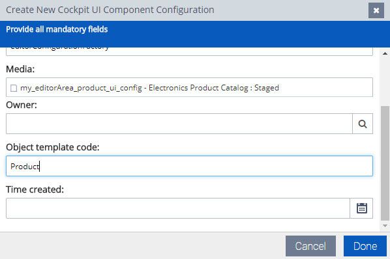
Task: Click the Media label
Action: (20, 69)
